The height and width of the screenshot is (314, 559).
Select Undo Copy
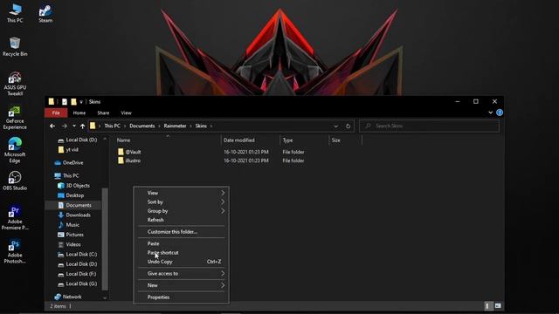tap(182, 262)
